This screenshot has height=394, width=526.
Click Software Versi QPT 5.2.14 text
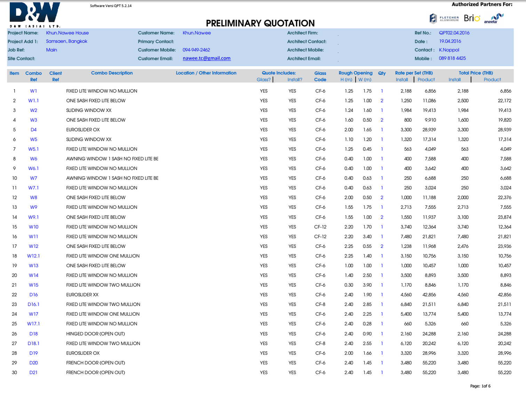point(111,6)
